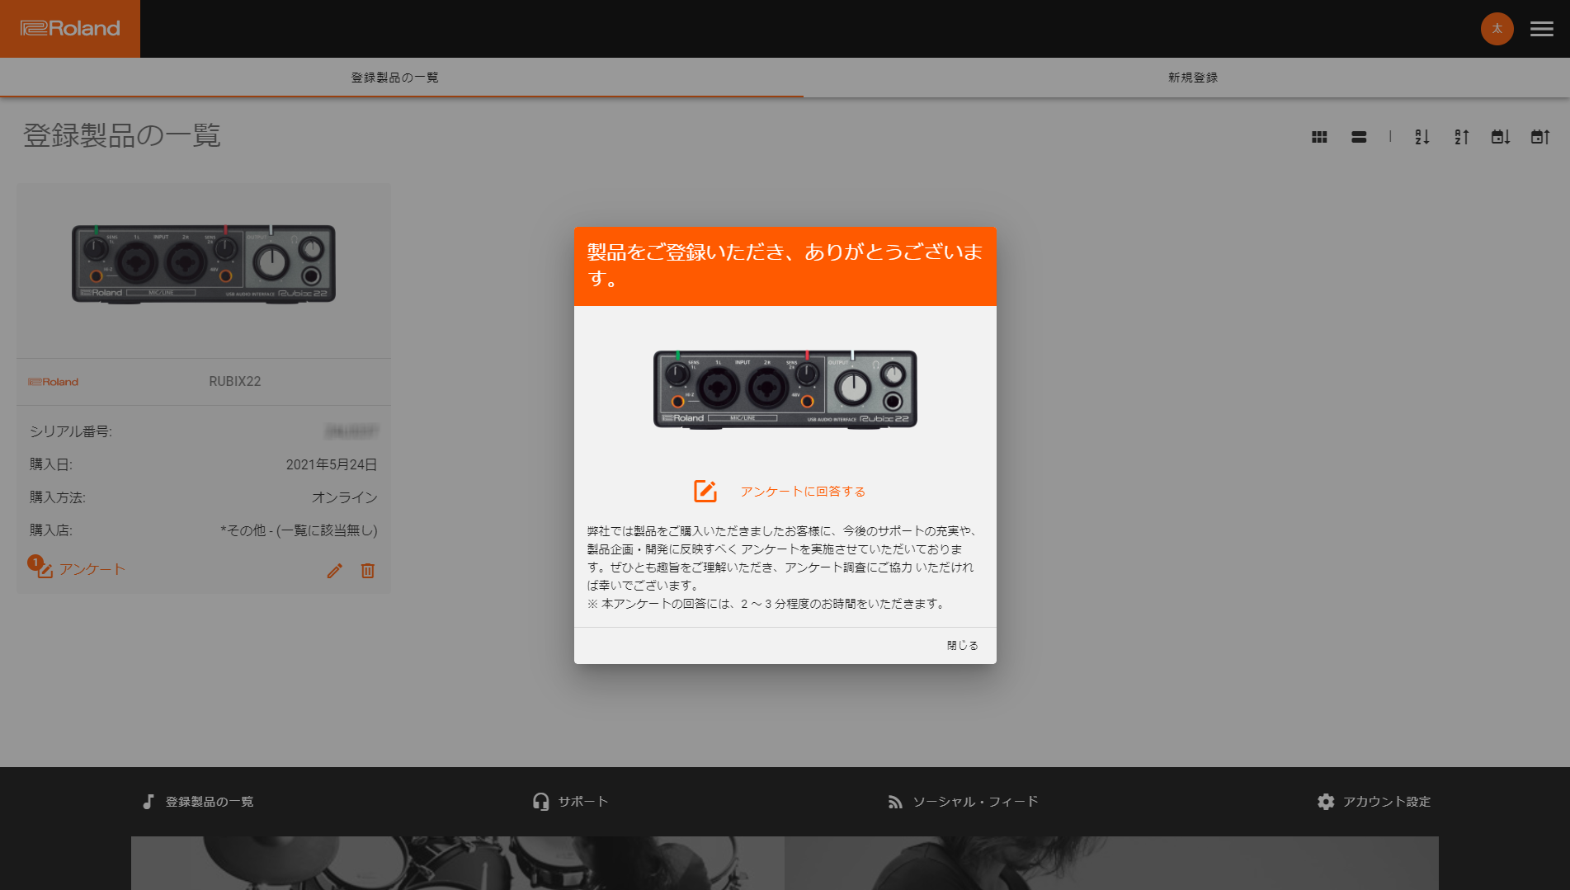Click the survey edit icon in dialog
The height and width of the screenshot is (890, 1570).
(705, 491)
